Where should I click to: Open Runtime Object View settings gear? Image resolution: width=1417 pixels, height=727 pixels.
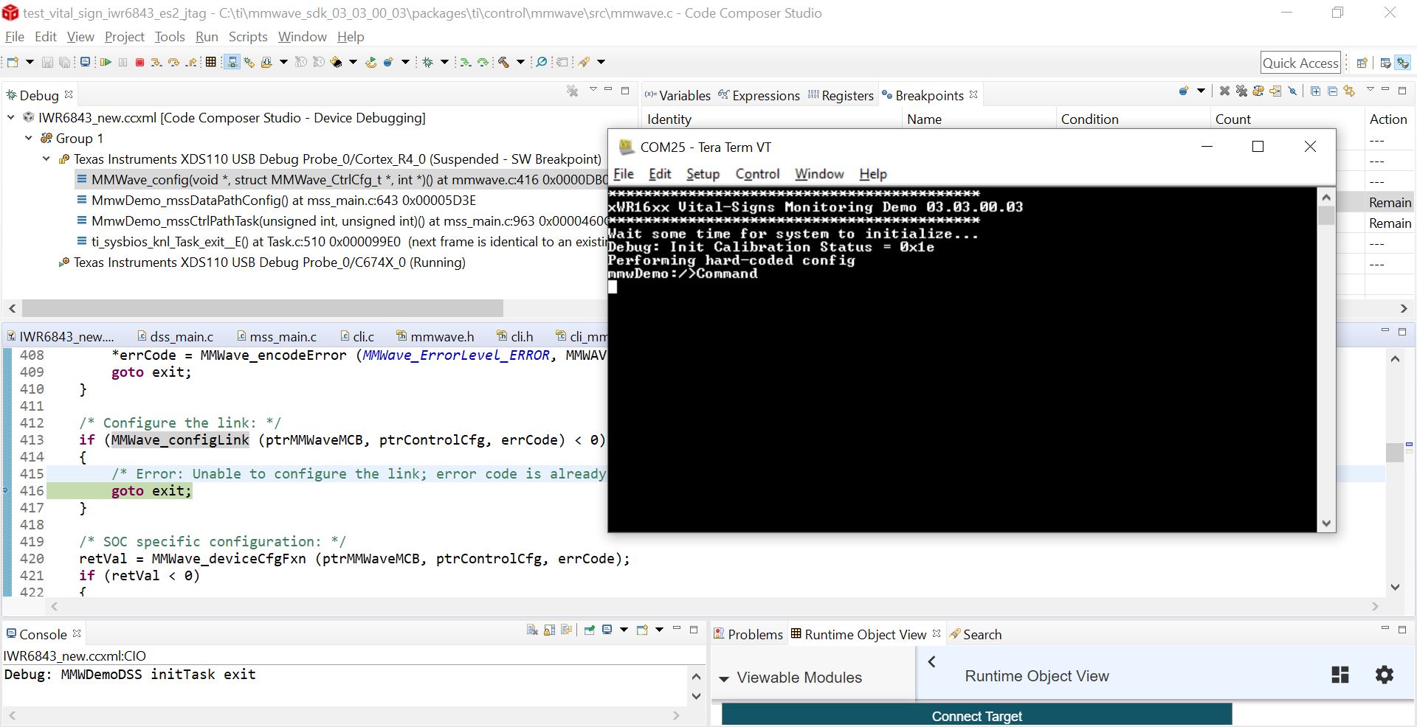click(x=1385, y=675)
